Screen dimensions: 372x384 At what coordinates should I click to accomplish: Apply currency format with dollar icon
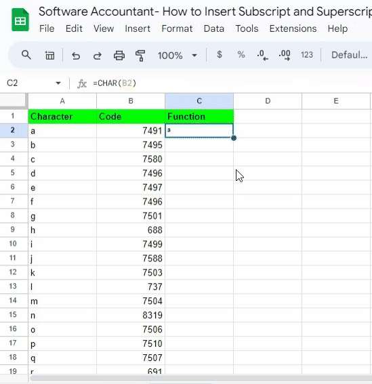pyautogui.click(x=220, y=55)
